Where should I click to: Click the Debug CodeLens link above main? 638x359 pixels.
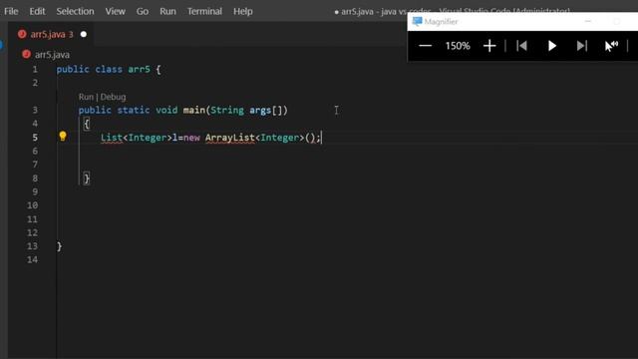[x=113, y=97]
